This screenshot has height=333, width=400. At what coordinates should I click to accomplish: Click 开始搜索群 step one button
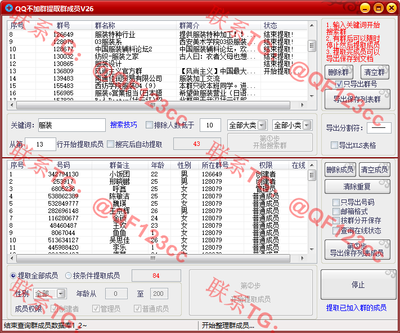click(270, 143)
